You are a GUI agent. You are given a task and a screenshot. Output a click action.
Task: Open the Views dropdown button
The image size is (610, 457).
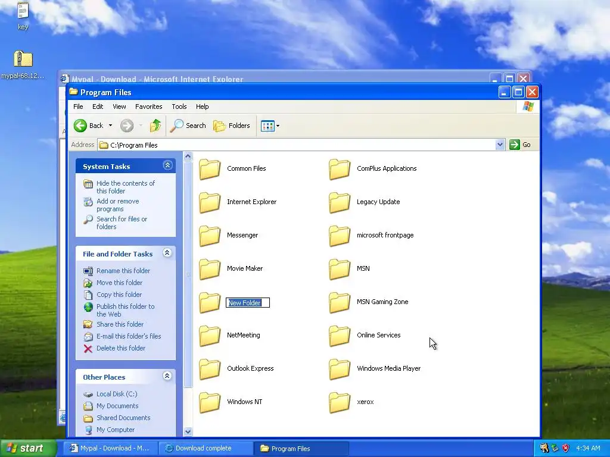270,126
